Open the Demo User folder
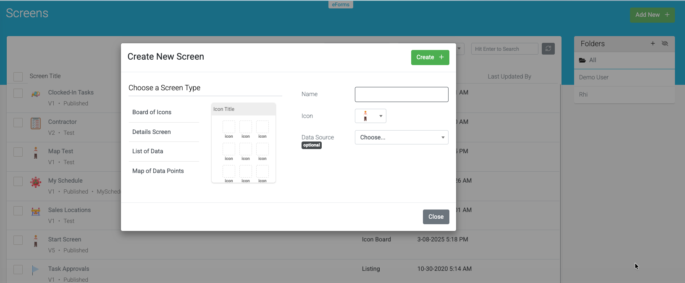Viewport: 685px width, 283px height. point(625,78)
